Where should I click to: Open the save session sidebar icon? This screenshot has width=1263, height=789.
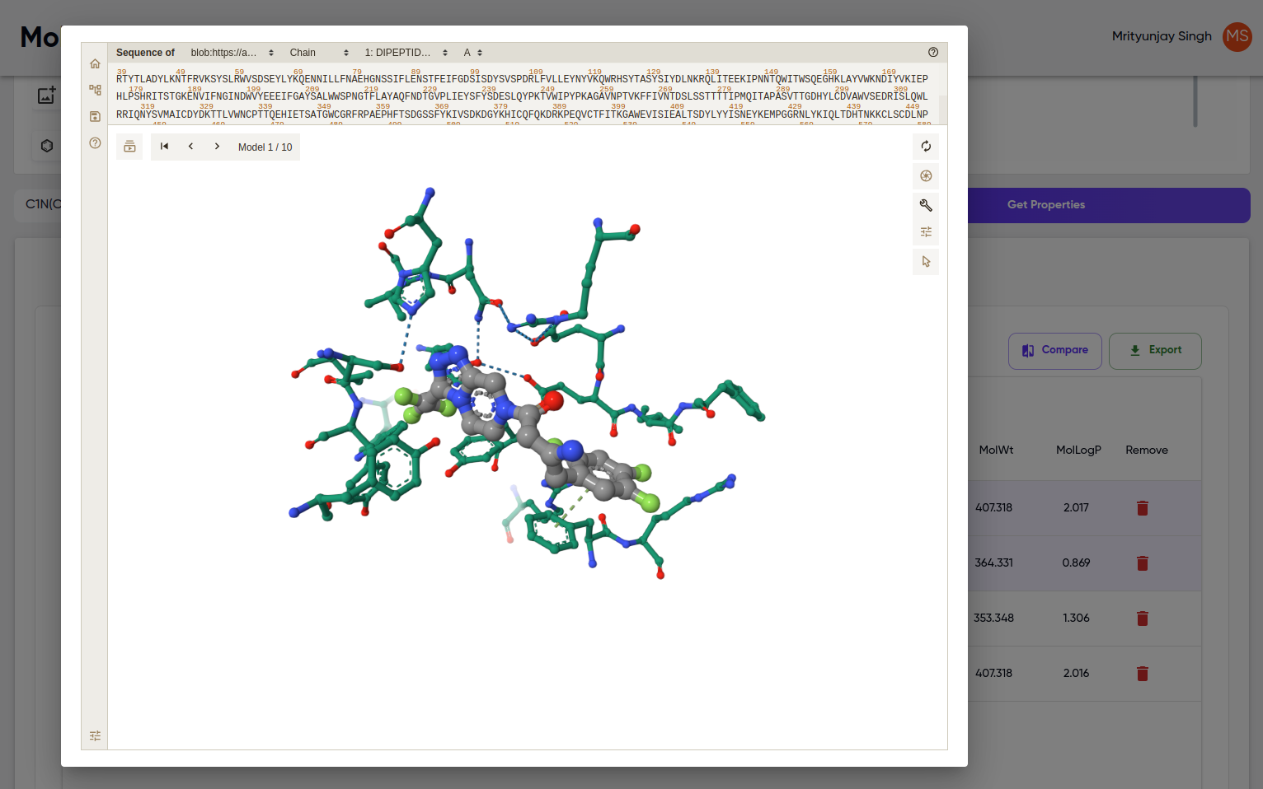pos(95,117)
